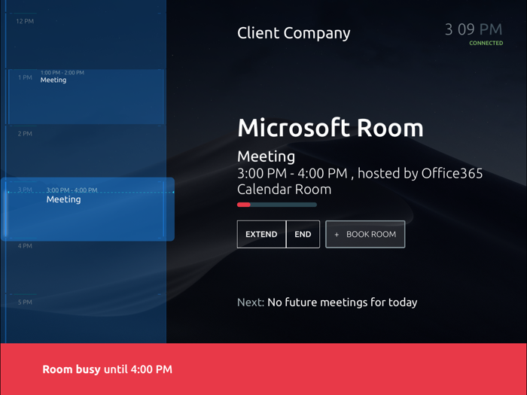527x395 pixels.
Task: Click the 'Room busy until 4:00 PM' banner
Action: tap(263, 369)
